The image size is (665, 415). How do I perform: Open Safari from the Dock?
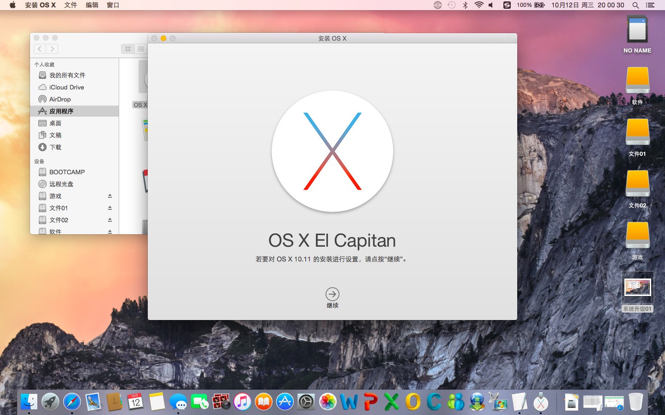tap(72, 402)
